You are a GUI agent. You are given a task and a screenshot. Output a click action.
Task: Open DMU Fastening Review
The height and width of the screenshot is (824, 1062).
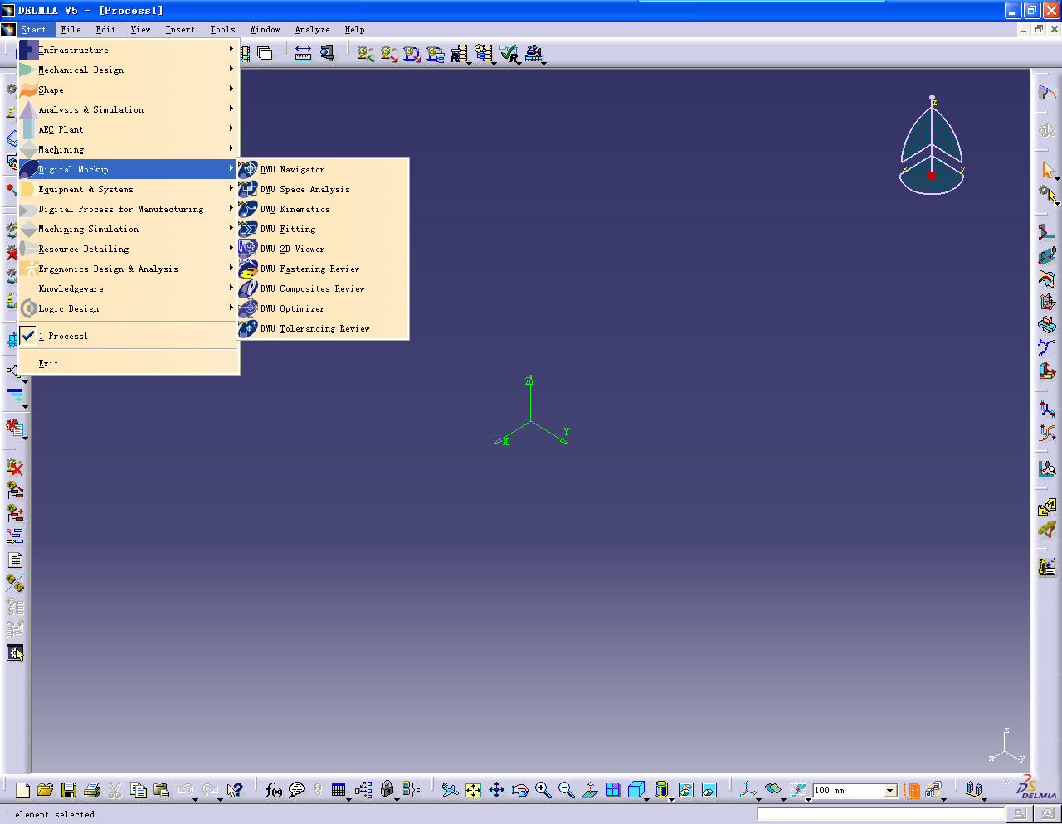point(323,269)
